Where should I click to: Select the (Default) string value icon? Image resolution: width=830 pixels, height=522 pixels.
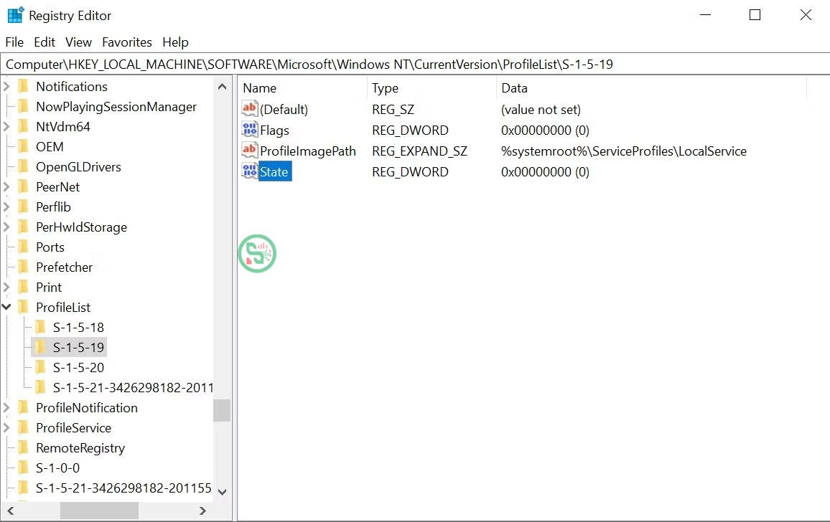249,109
